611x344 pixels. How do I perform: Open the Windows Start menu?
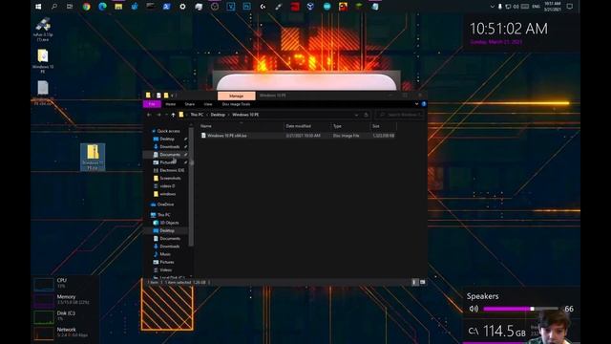38,7
